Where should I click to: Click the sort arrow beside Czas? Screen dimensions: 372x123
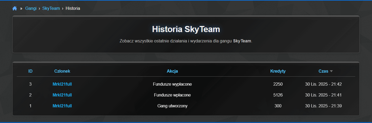(331, 71)
